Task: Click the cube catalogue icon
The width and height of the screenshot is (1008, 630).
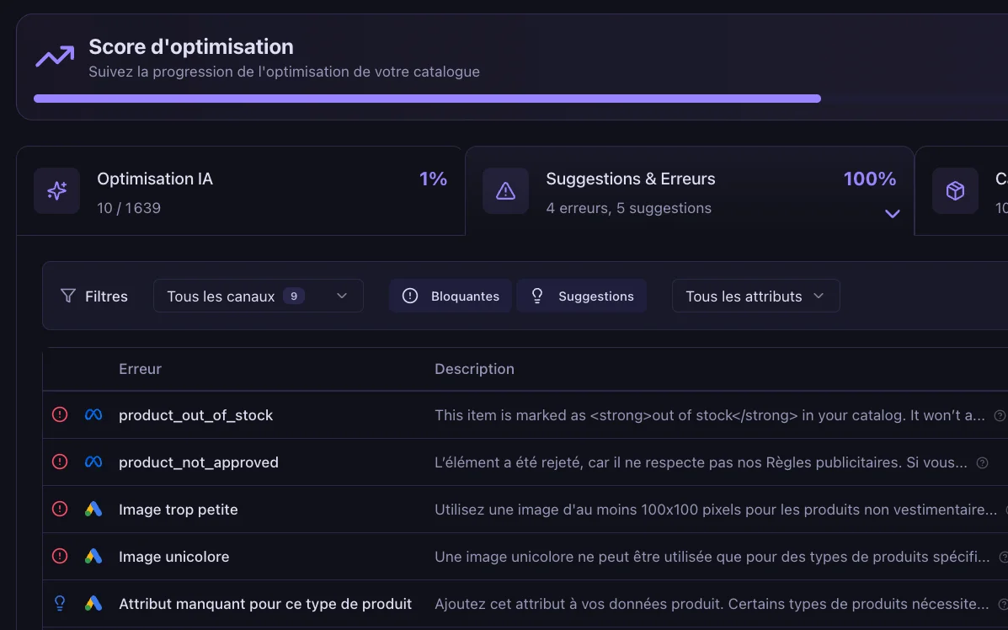Action: click(x=954, y=190)
